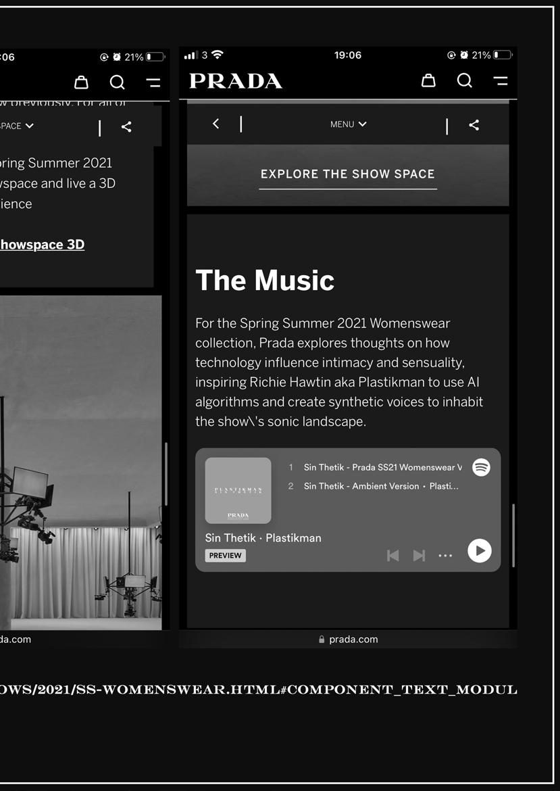Skip to next track in player
The width and height of the screenshot is (560, 791).
(x=419, y=556)
